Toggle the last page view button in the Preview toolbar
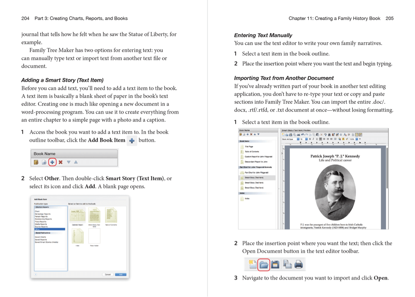Viewport: 415px width, 297px height. click(361, 134)
